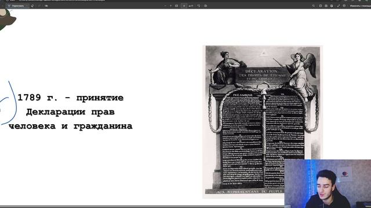Fit the page to width
This screenshot has width=371, height=208.
176,6
